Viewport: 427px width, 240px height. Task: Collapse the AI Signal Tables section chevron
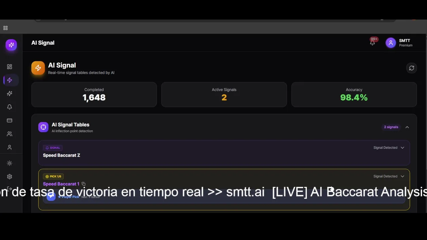(407, 127)
